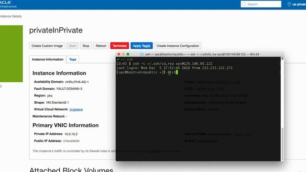
Task: Click the region location pin icon
Action: (x=289, y=4)
